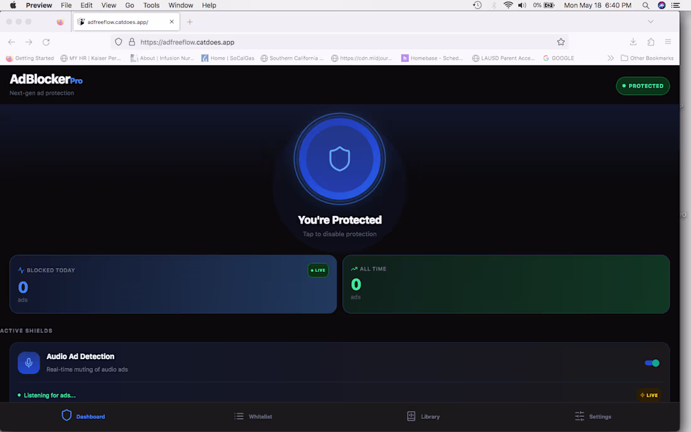Image resolution: width=691 pixels, height=432 pixels.
Task: Open the About Infusion Nur bookmark
Action: [163, 58]
